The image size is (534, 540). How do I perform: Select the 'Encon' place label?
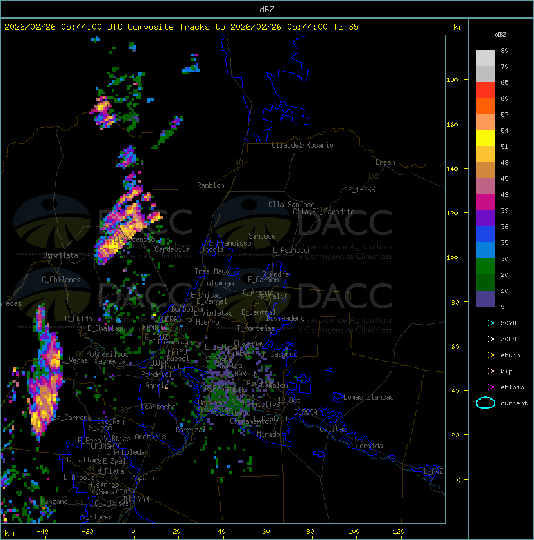click(385, 162)
